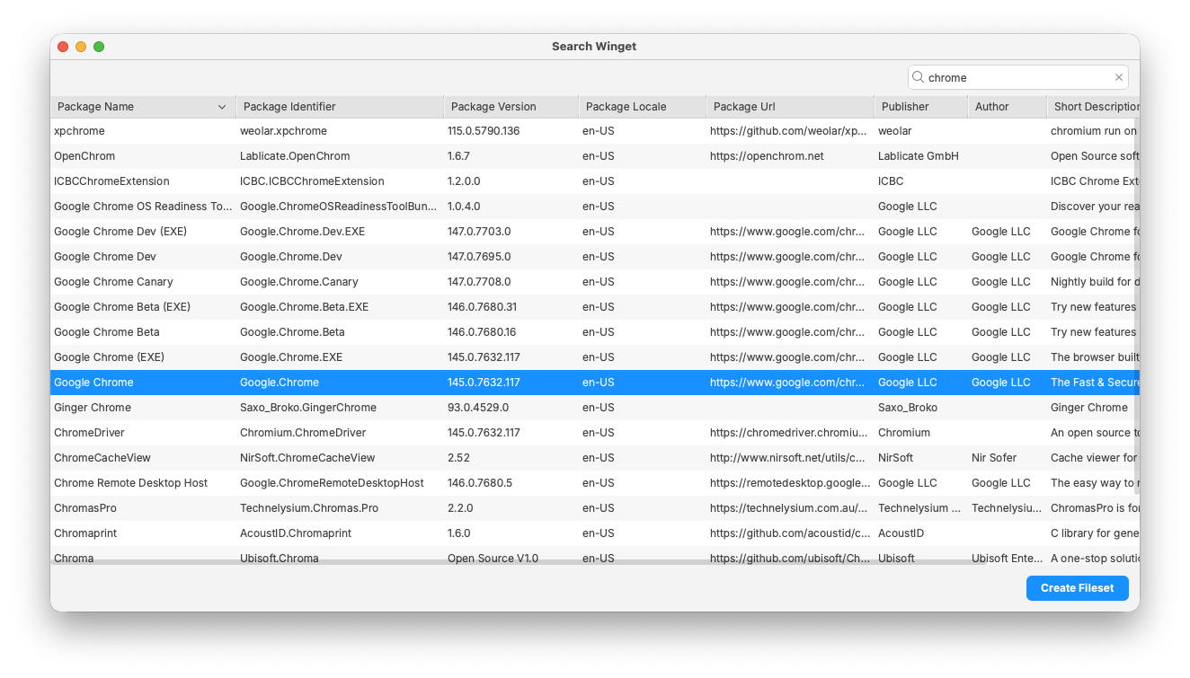Click the Chromium publisher cell
Viewport: 1190px width, 678px height.
tap(904, 433)
